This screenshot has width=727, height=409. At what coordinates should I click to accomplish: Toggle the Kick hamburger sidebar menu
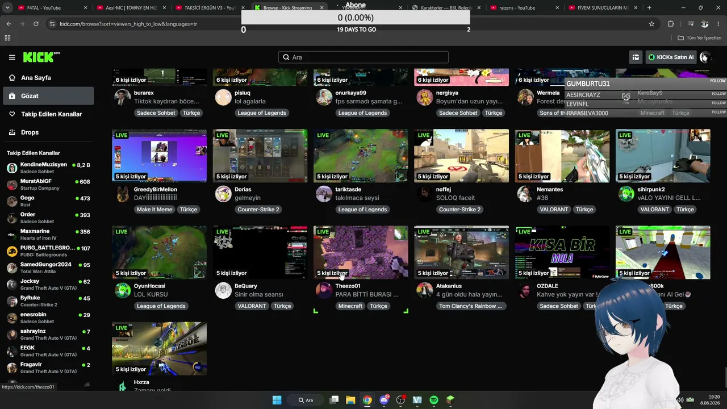[x=12, y=57]
